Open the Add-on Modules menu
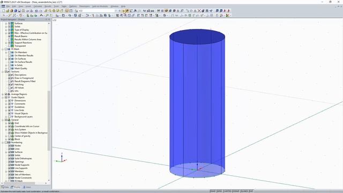343x193 pixels. tap(100, 6)
